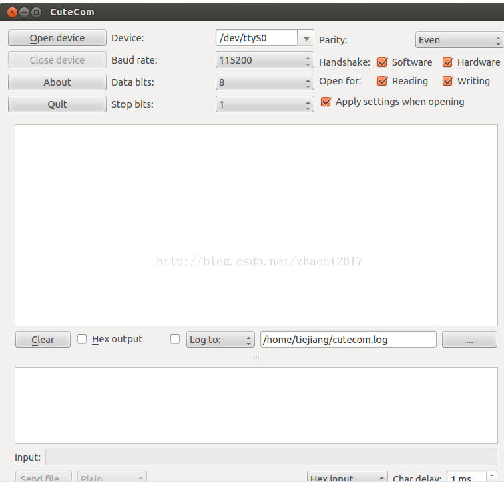504x482 pixels.
Task: Browse for log file with the '...' button
Action: (469, 340)
